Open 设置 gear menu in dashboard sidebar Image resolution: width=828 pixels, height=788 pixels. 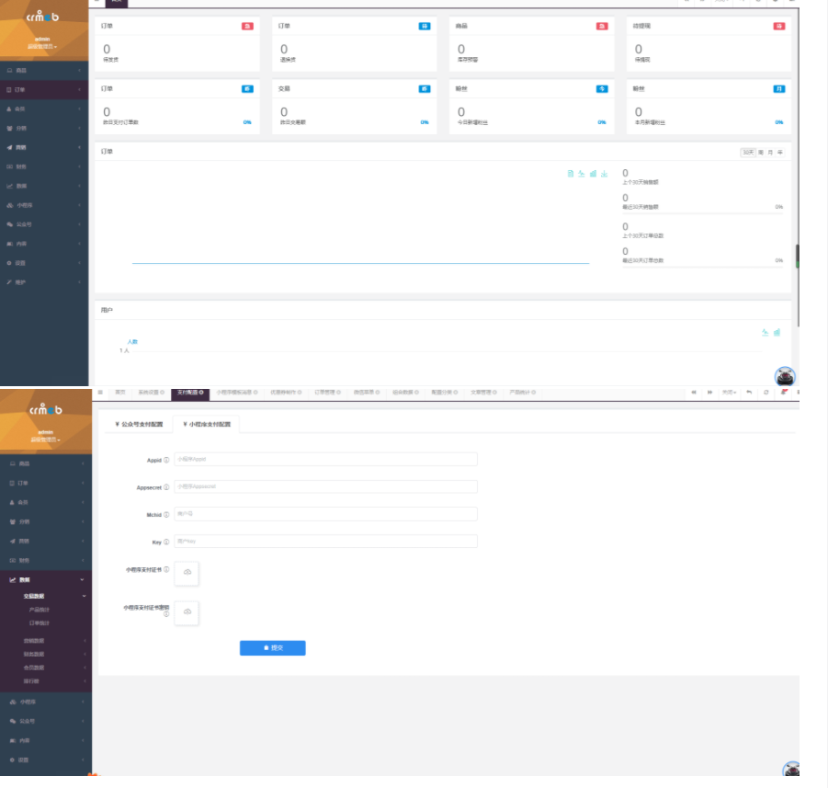[x=44, y=263]
